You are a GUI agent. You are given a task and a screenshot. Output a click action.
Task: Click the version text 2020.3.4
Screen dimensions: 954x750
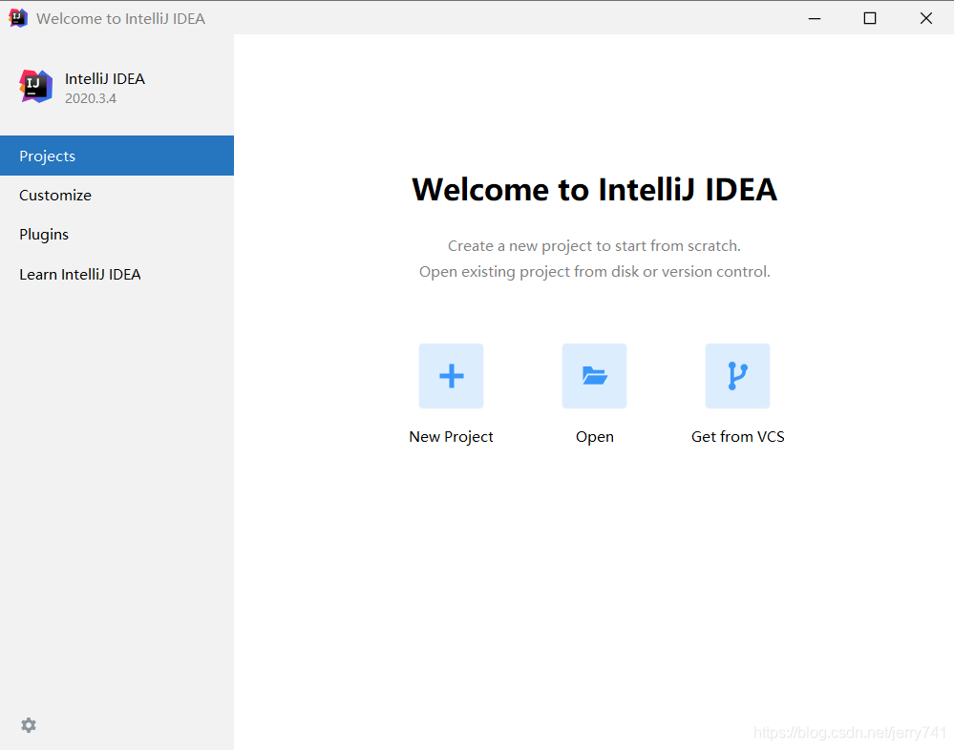click(x=91, y=98)
